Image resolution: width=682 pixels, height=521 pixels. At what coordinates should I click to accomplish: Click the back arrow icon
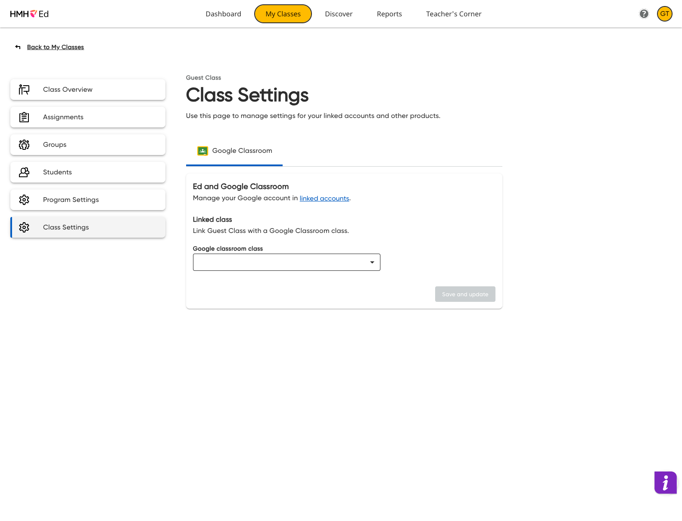coord(18,47)
